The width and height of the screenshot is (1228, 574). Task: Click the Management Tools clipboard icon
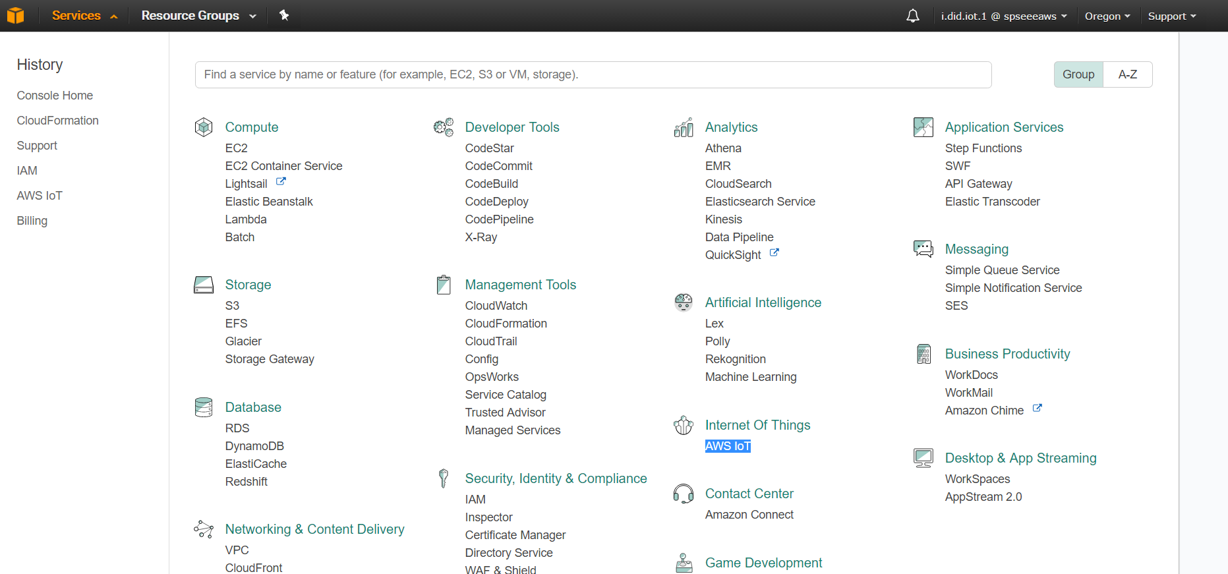[x=444, y=285]
